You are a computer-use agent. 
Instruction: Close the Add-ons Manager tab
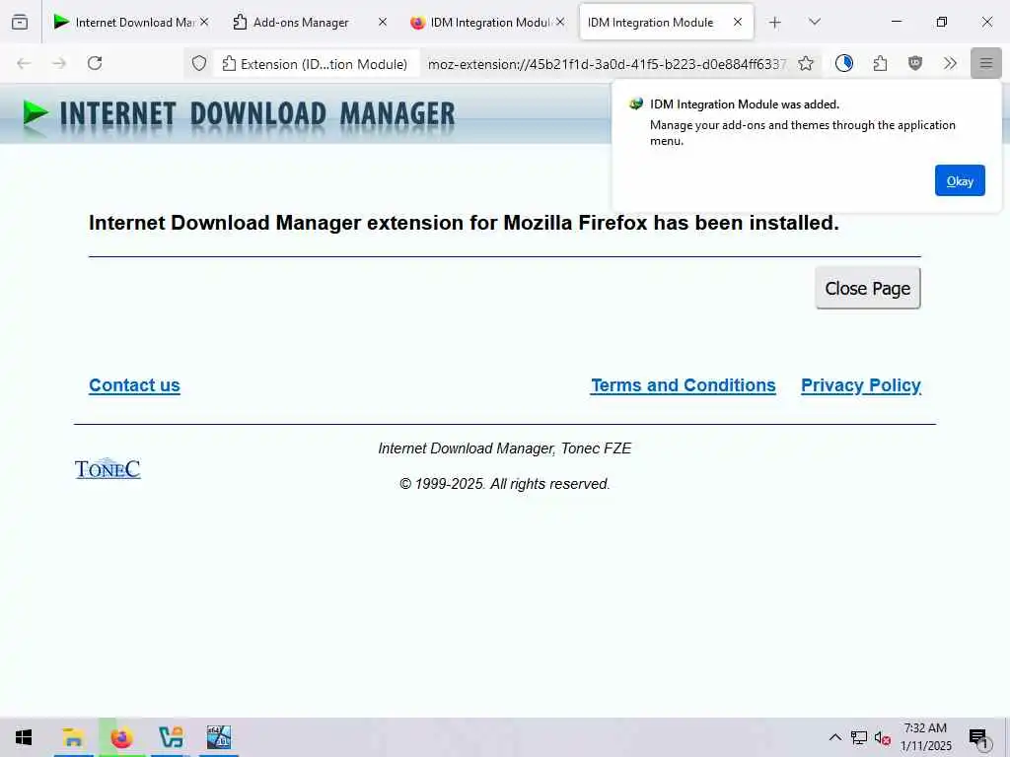point(383,22)
